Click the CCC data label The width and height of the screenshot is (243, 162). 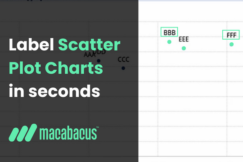click(x=123, y=59)
